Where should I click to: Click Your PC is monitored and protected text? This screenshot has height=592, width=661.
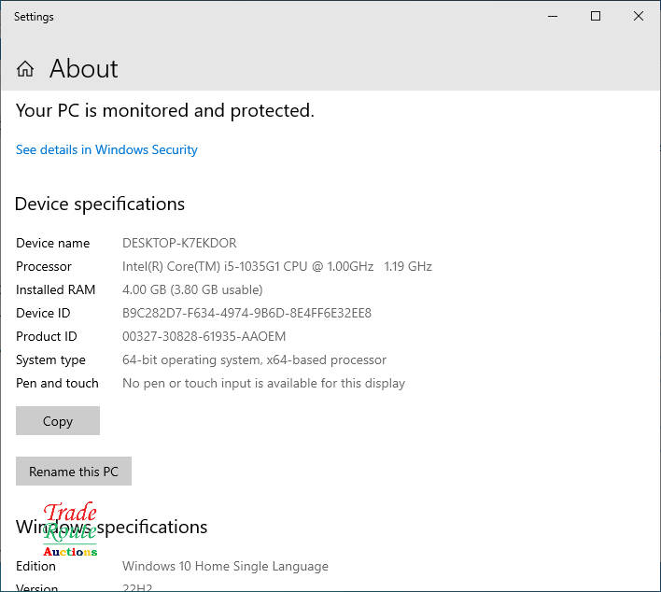click(x=164, y=110)
